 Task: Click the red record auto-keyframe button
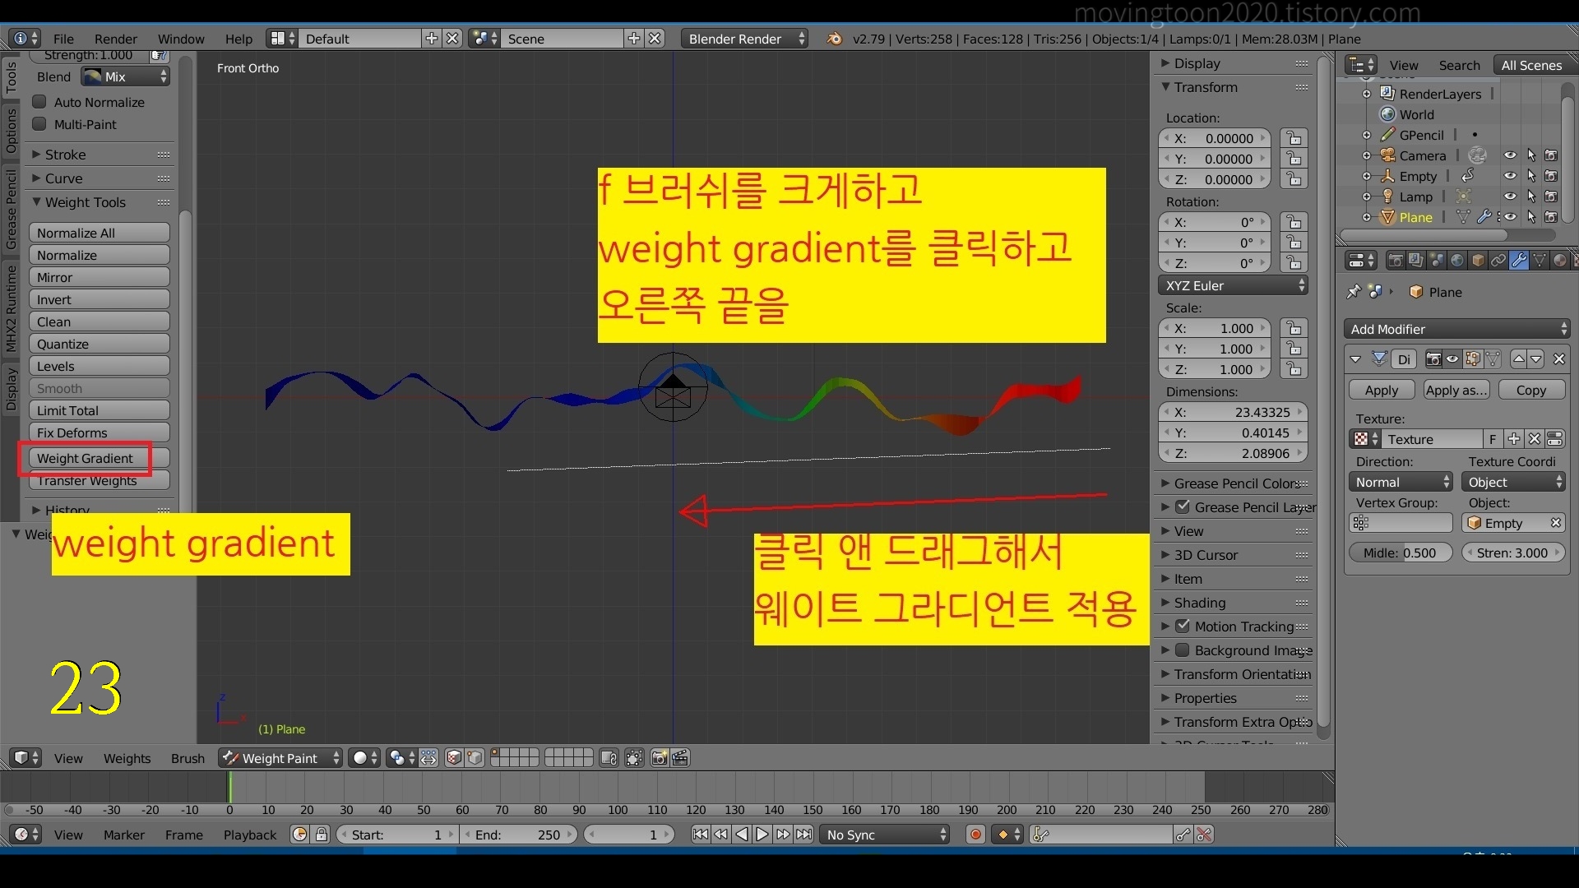pyautogui.click(x=975, y=835)
